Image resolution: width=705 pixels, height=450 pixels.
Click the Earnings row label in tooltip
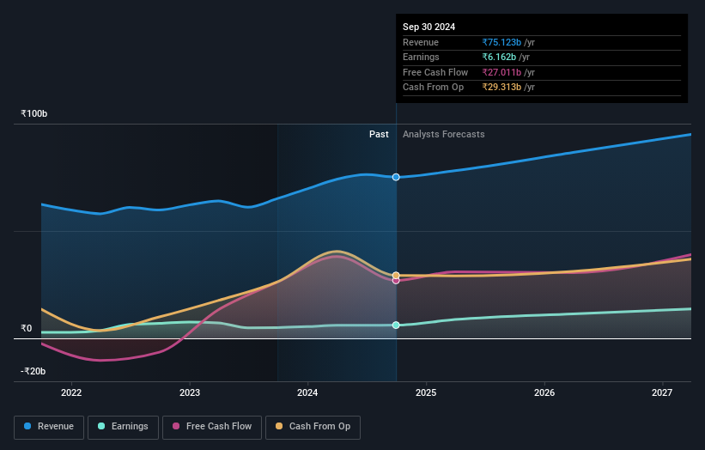pyautogui.click(x=421, y=57)
